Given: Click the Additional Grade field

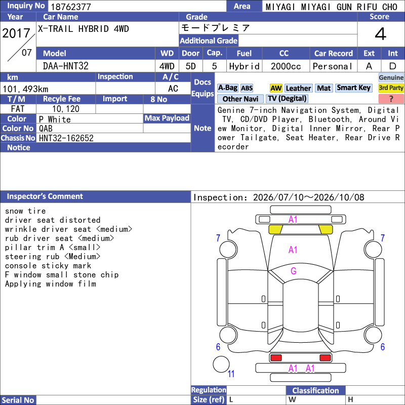Looking at the screenshot, I should coord(298,40).
